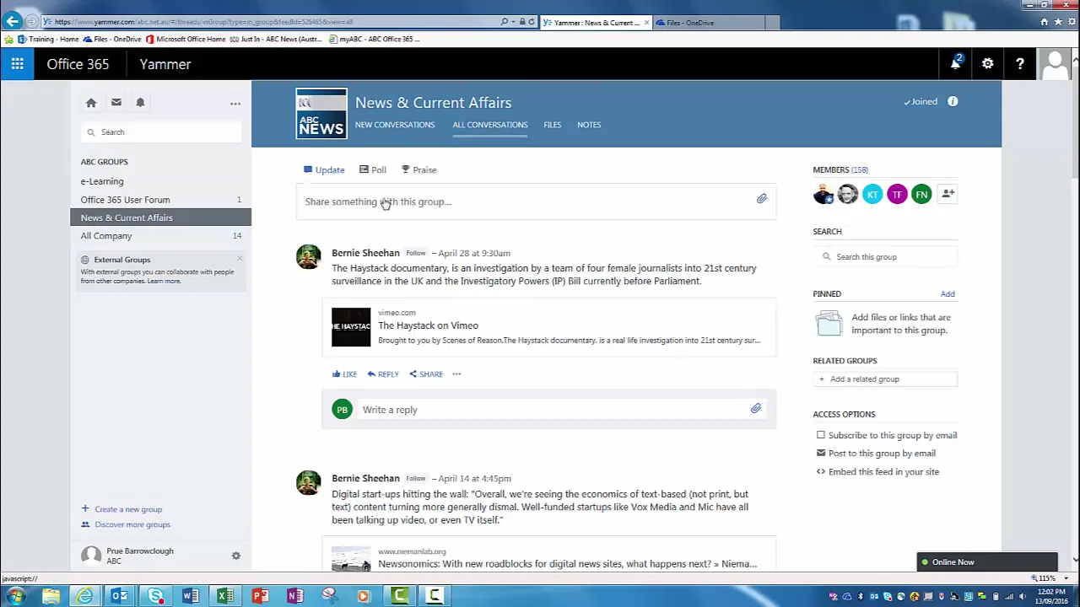Viewport: 1080px width, 607px height.
Task: Toggle the Joined membership status
Action: (x=921, y=102)
